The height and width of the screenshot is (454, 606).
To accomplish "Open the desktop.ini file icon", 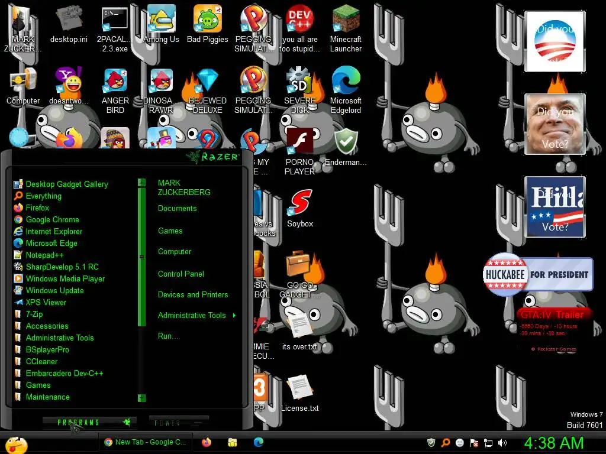I will (69, 24).
